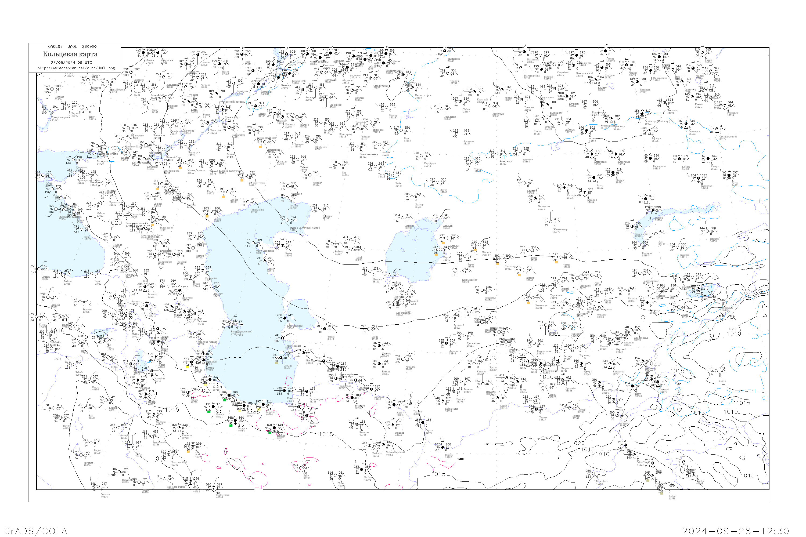Click the 1015 isobar label below Semnan

pyautogui.click(x=326, y=434)
